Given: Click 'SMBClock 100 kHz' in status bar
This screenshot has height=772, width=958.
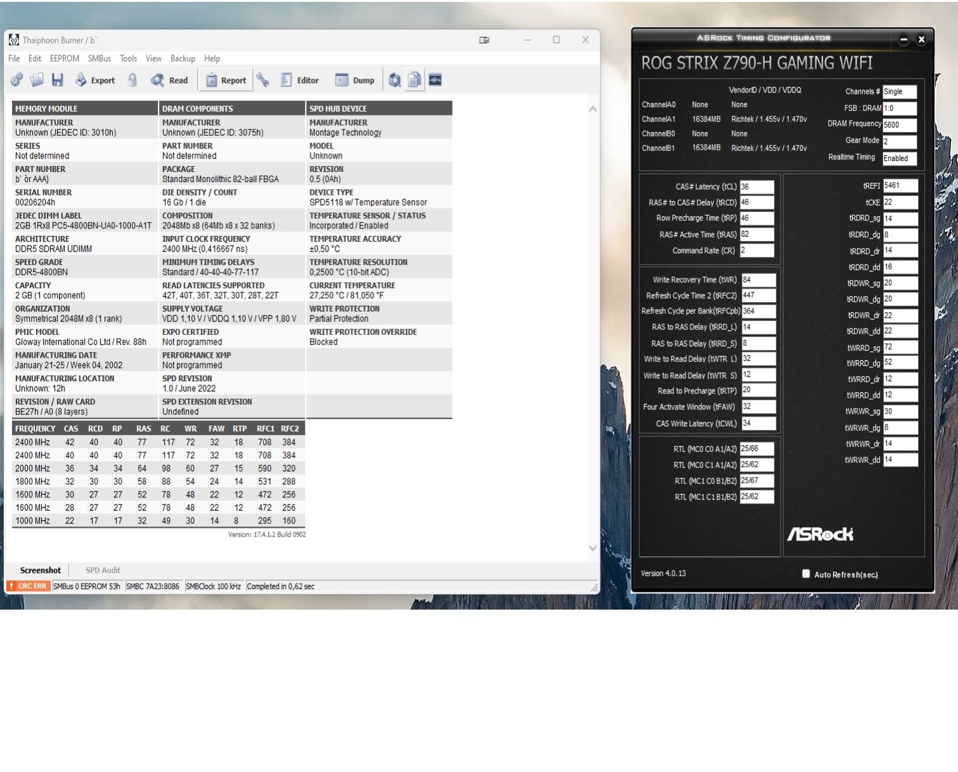Looking at the screenshot, I should click(x=214, y=586).
